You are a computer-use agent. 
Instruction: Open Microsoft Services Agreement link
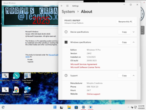pos(84,64)
